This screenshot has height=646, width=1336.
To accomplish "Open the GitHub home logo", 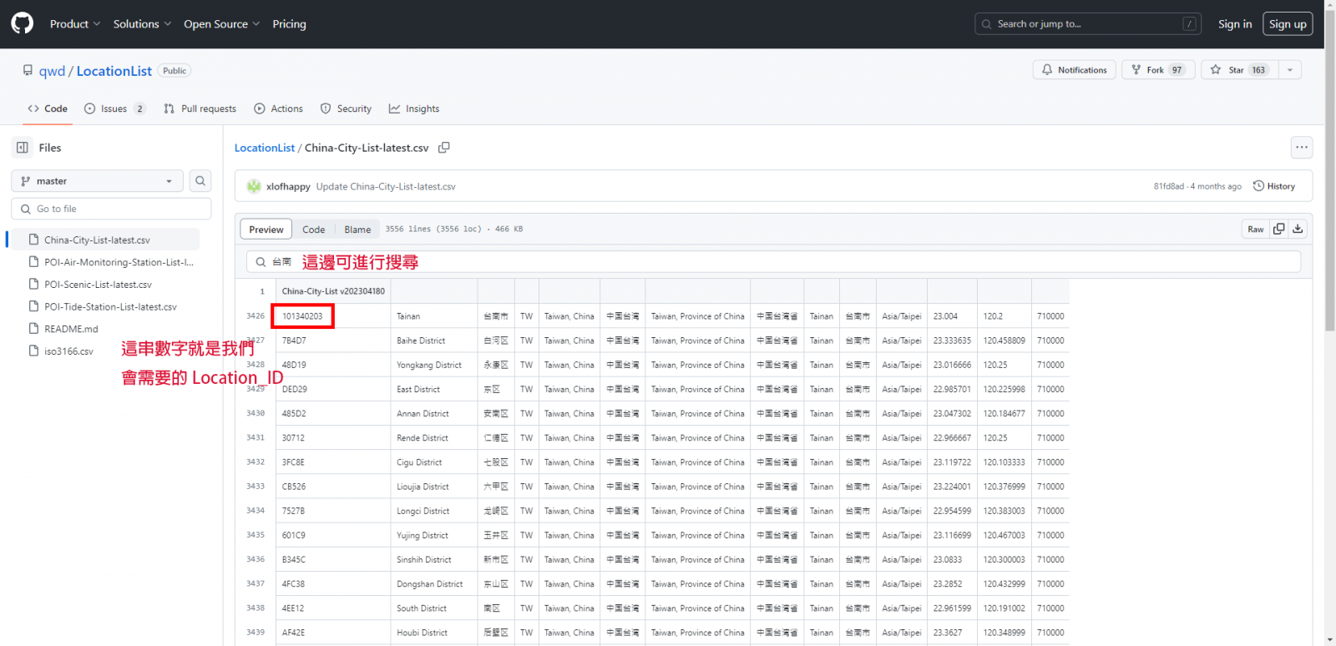I will point(23,23).
